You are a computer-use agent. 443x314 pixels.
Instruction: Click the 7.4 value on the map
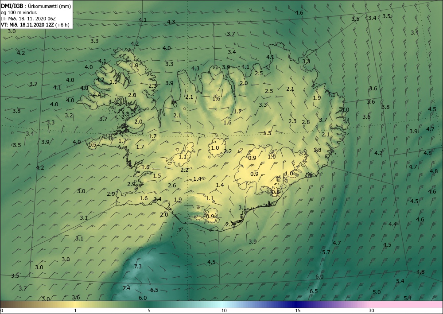[x=126, y=288]
